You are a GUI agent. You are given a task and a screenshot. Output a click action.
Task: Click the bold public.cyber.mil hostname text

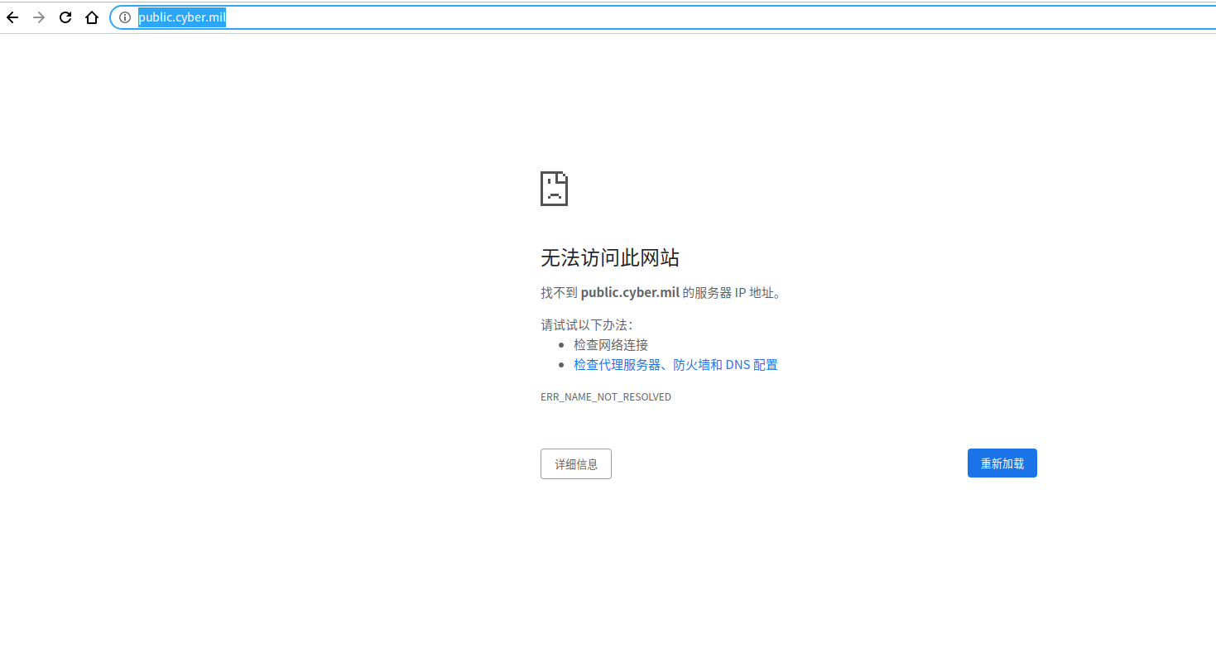pyautogui.click(x=629, y=292)
